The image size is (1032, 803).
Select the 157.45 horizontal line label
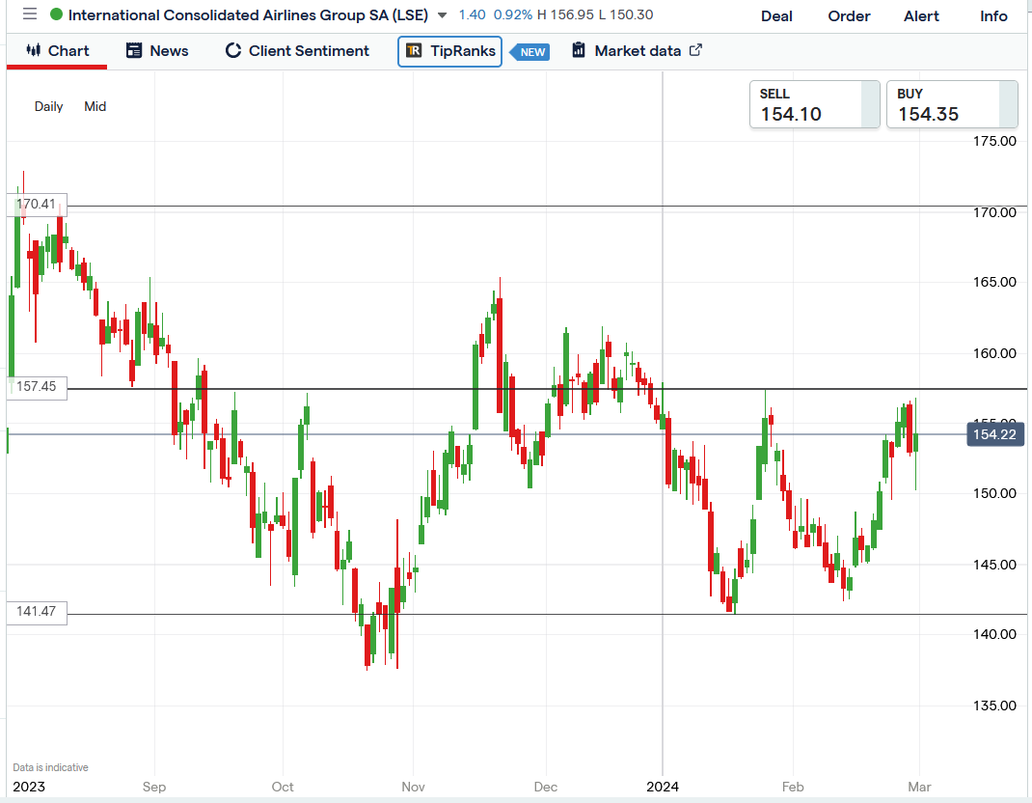[37, 387]
